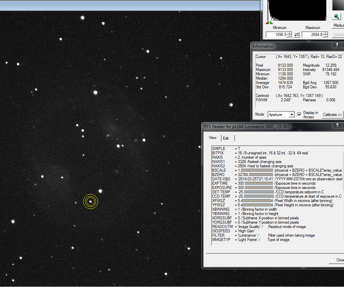Image resolution: width=344 pixels, height=287 pixels.
Task: Click the SNR value 78.192
Action: tap(331, 74)
